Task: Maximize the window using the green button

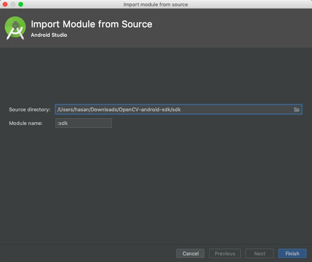Action: (21, 4)
